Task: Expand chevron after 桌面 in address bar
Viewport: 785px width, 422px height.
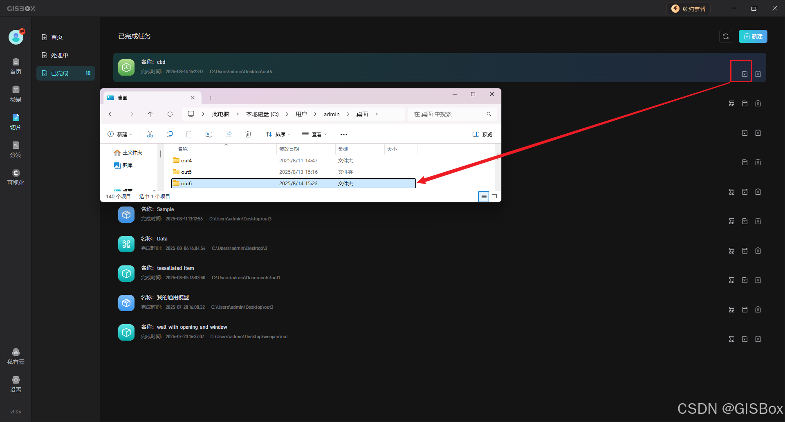Action: [x=377, y=114]
